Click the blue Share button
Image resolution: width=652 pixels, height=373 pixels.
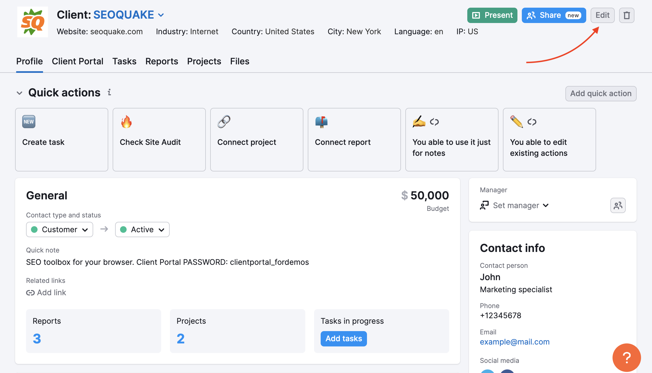pos(554,15)
